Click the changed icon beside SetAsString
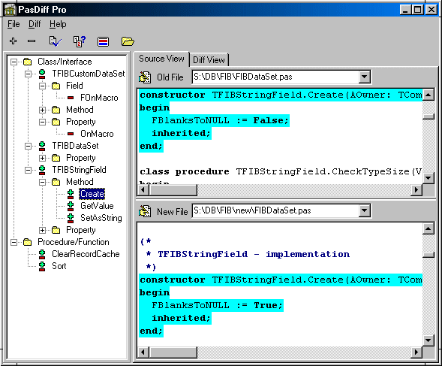 pyautogui.click(x=71, y=218)
